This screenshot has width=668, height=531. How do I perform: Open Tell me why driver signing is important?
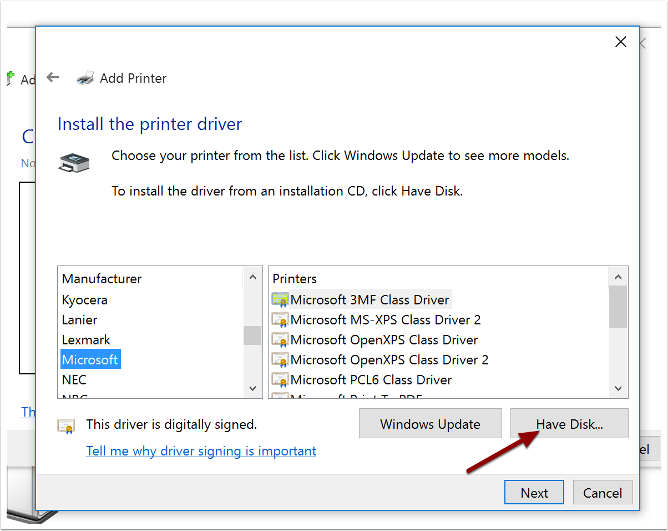point(201,451)
